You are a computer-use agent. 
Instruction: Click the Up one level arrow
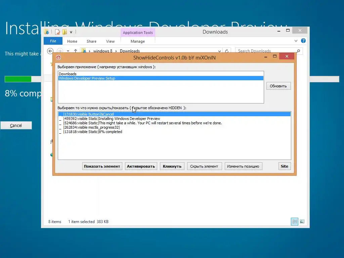coord(76,51)
